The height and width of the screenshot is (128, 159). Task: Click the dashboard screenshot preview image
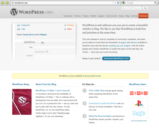coord(44,42)
